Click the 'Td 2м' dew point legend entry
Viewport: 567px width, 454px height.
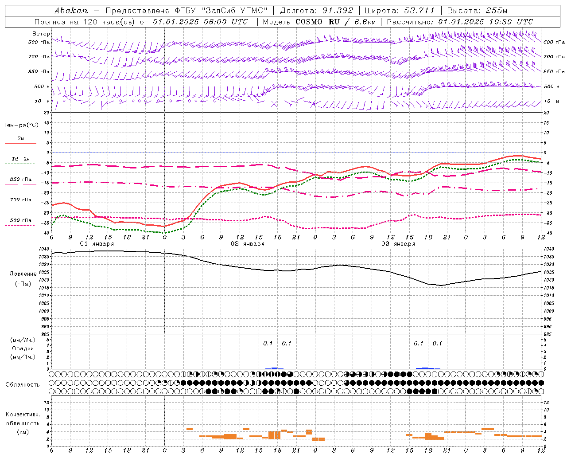(20, 159)
